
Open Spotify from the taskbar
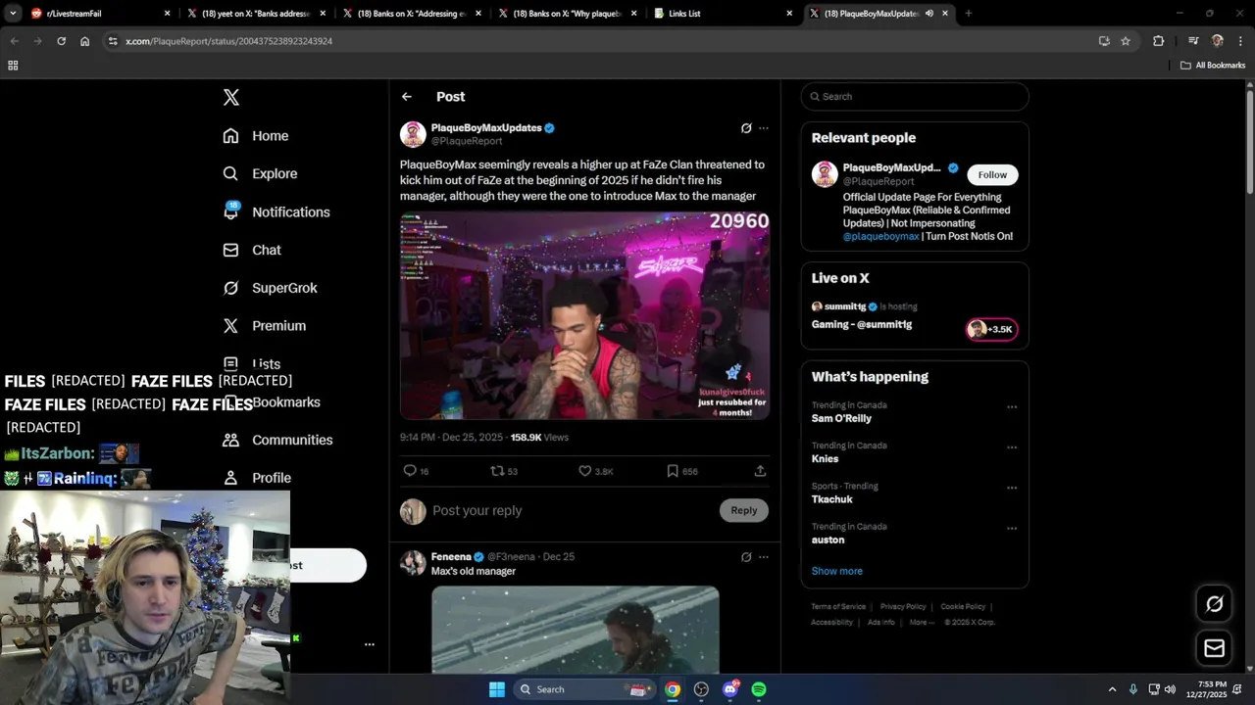[x=759, y=689]
